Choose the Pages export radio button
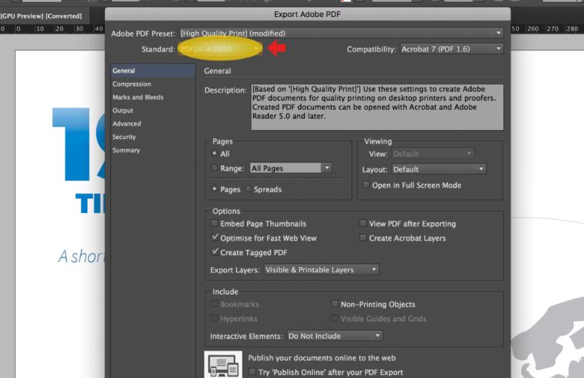584x378 pixels. point(215,189)
